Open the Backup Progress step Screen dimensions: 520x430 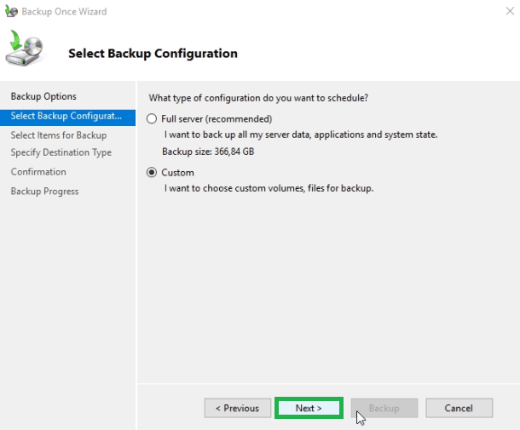[x=45, y=192]
